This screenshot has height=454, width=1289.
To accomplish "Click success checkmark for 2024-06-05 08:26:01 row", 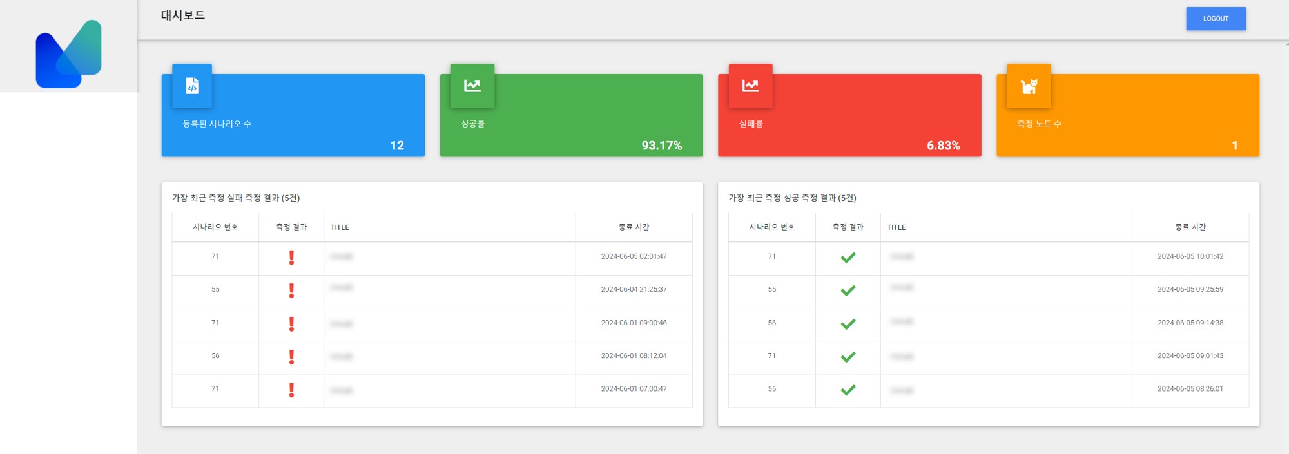I will pyautogui.click(x=848, y=390).
